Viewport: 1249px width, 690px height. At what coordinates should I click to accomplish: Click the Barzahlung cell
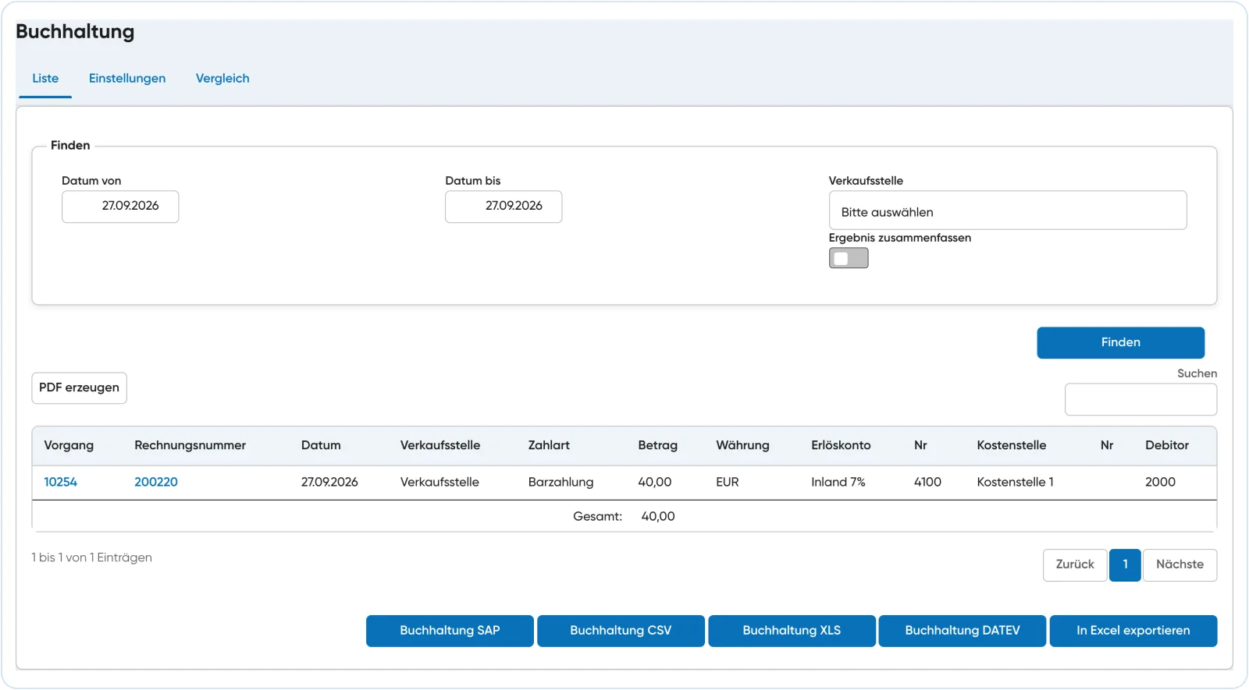(560, 483)
